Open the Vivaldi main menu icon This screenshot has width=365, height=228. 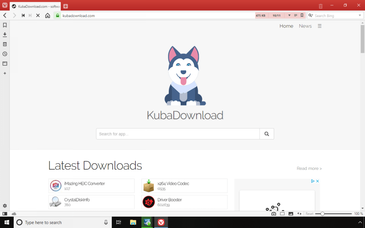[x=5, y=5]
